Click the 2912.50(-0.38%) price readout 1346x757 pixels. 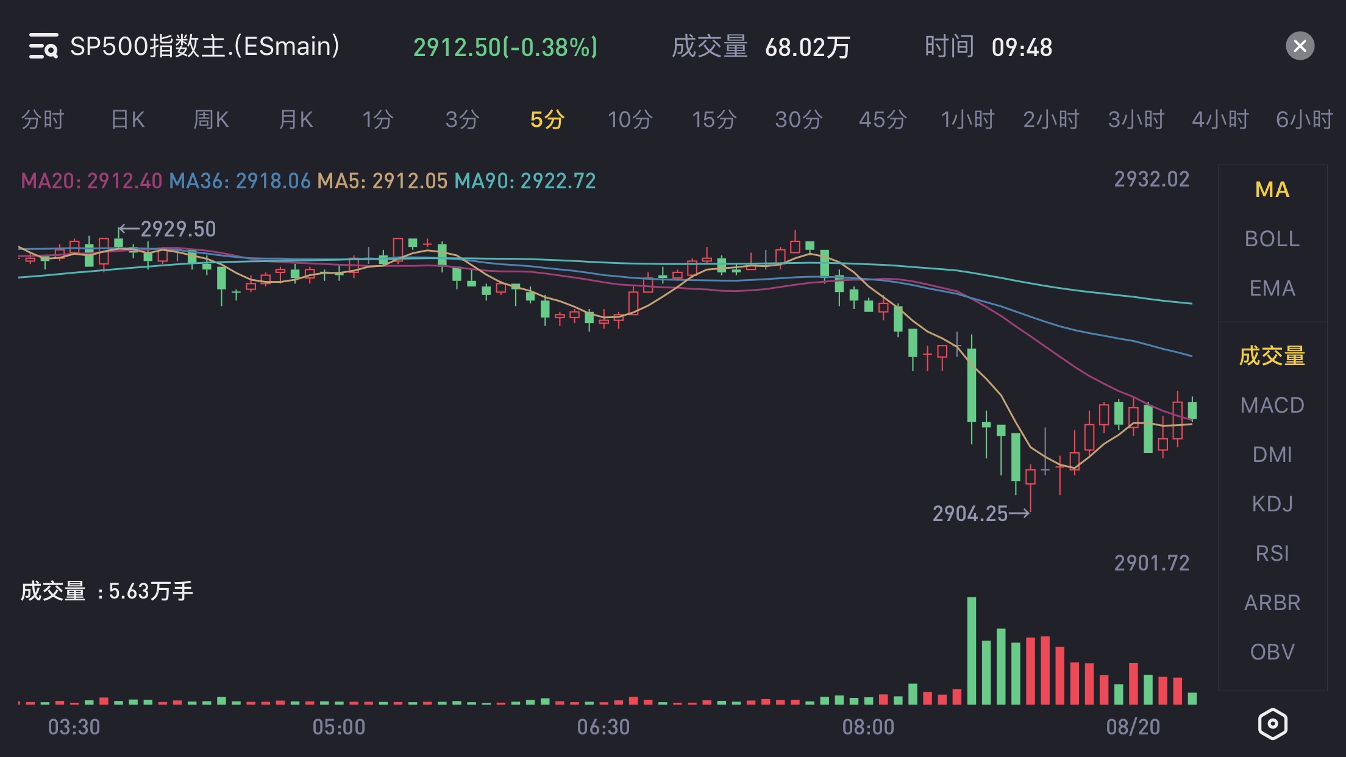click(x=505, y=48)
